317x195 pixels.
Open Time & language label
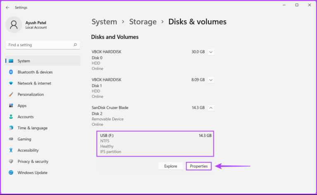32,128
